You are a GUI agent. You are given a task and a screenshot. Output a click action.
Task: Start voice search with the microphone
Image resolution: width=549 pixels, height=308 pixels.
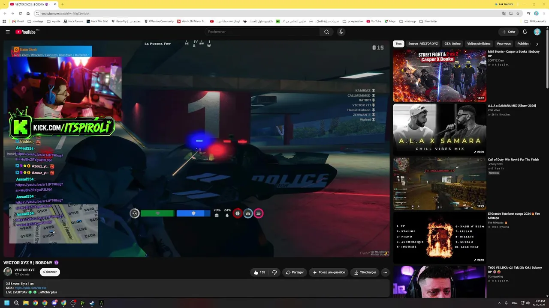[x=341, y=32]
